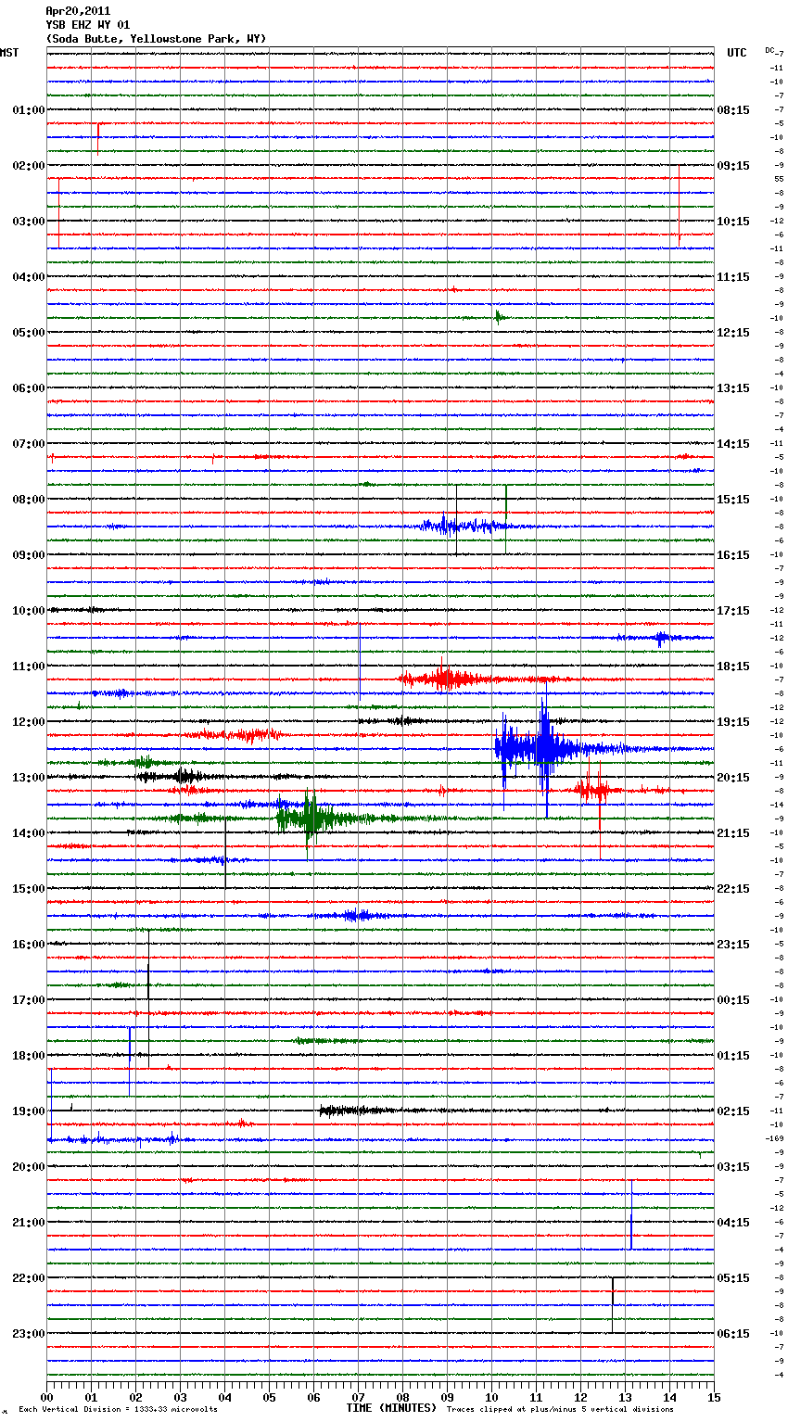Click the "21:00" MST time label
The height and width of the screenshot is (1422, 788).
coord(29,1223)
